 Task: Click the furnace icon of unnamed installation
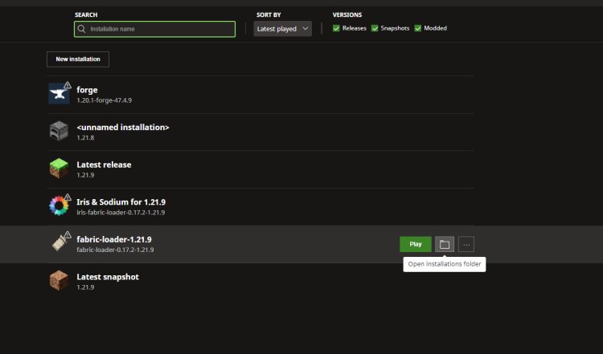click(x=59, y=132)
